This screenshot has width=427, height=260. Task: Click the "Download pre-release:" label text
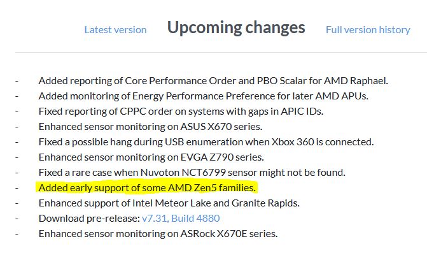(x=89, y=218)
